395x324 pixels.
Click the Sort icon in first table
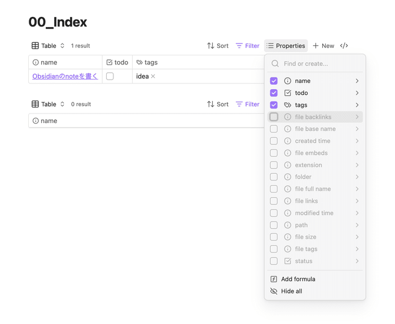pyautogui.click(x=210, y=46)
